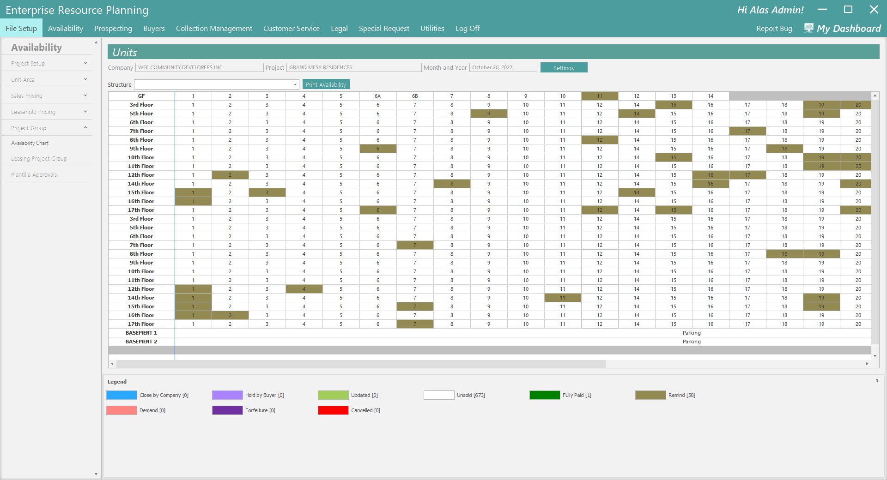Click the GF row label

[141, 96]
